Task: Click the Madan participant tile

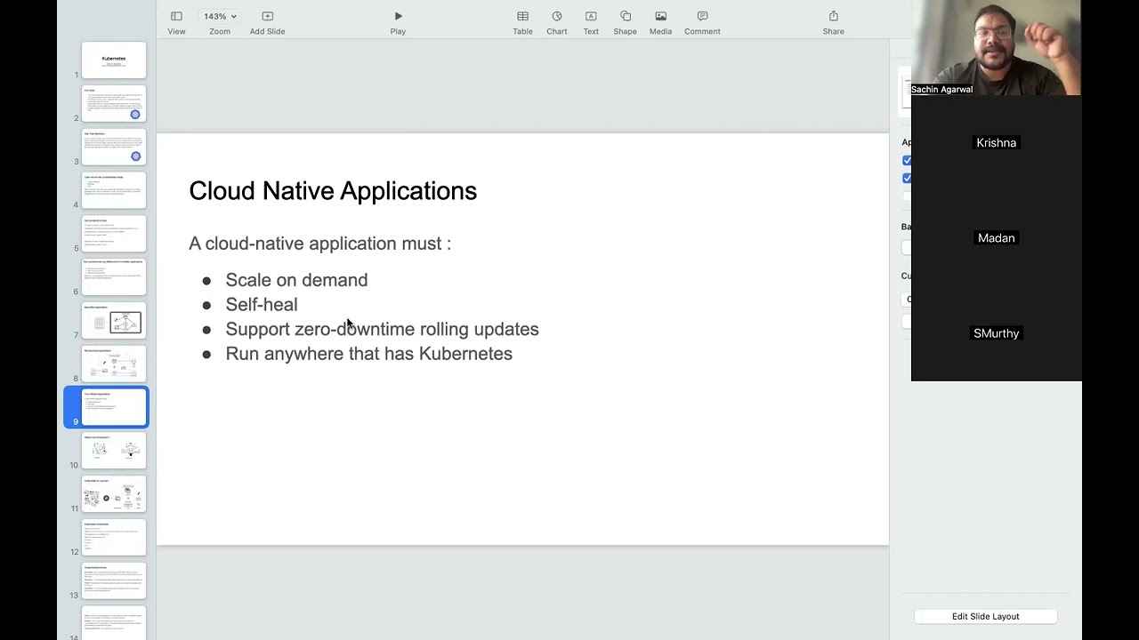Action: pos(996,238)
